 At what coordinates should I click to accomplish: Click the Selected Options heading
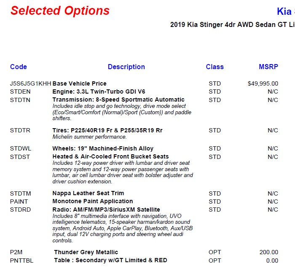click(x=60, y=11)
